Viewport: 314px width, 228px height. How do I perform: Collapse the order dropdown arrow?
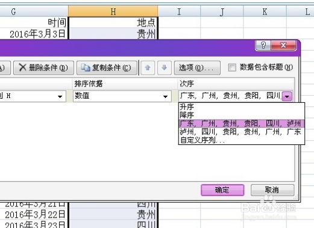(287, 96)
